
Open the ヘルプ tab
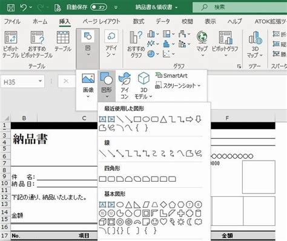point(234,21)
